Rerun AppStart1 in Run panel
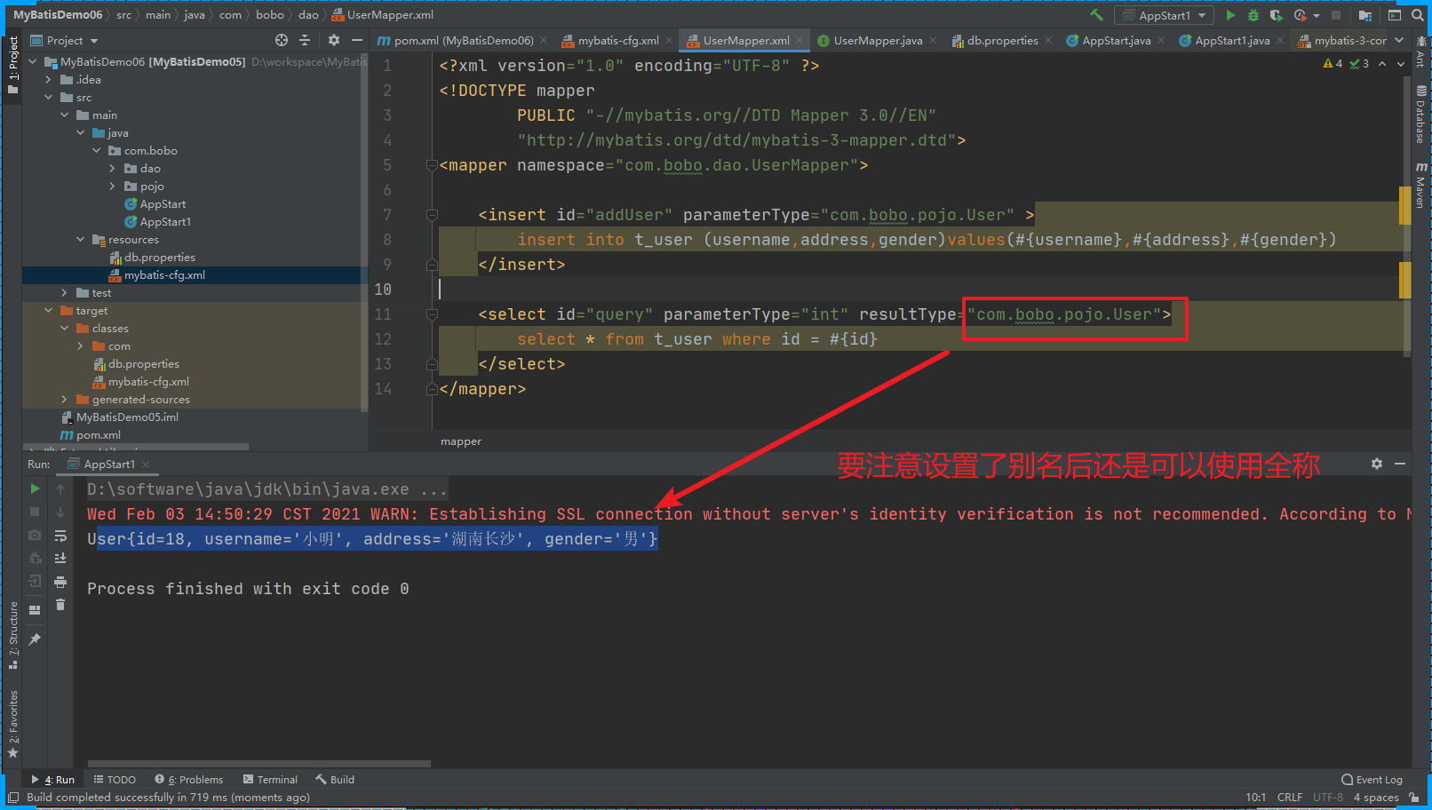 pyautogui.click(x=35, y=488)
